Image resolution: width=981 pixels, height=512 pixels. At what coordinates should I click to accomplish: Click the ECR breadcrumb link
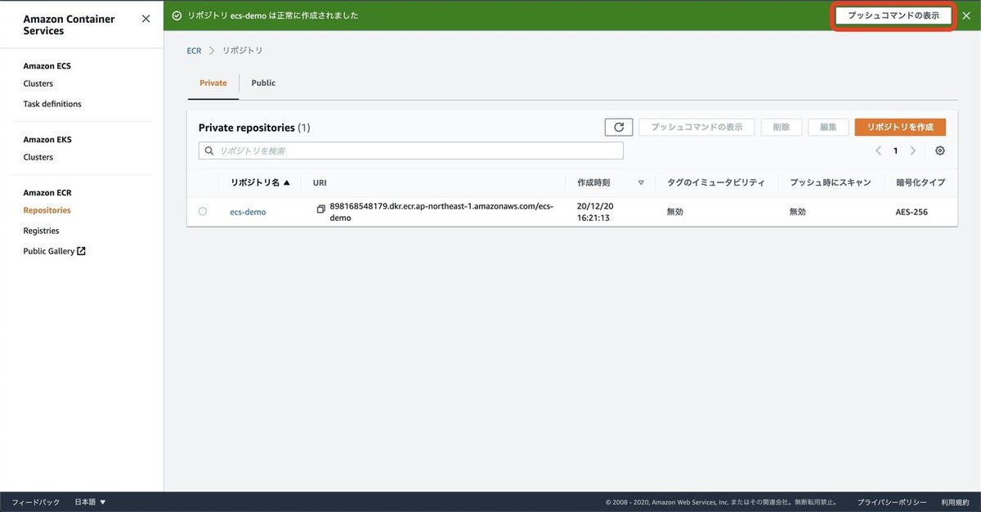[x=194, y=51]
